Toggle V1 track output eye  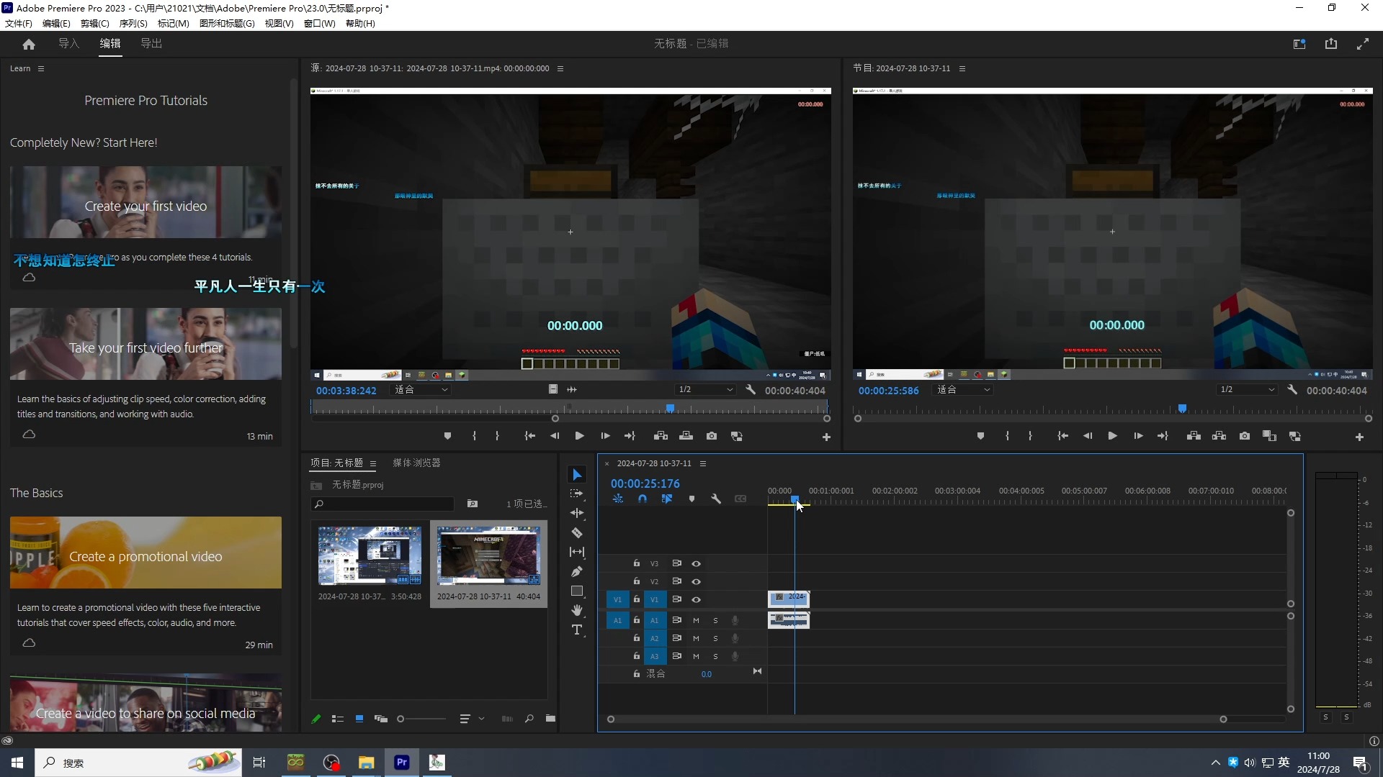coord(696,599)
